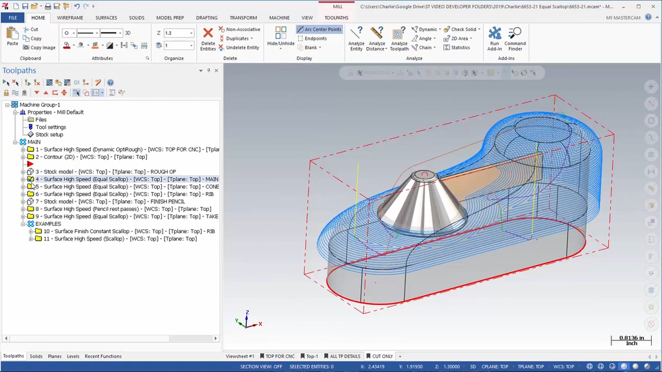Open the Z depth dropdown
This screenshot has height=372, width=662.
[191, 33]
